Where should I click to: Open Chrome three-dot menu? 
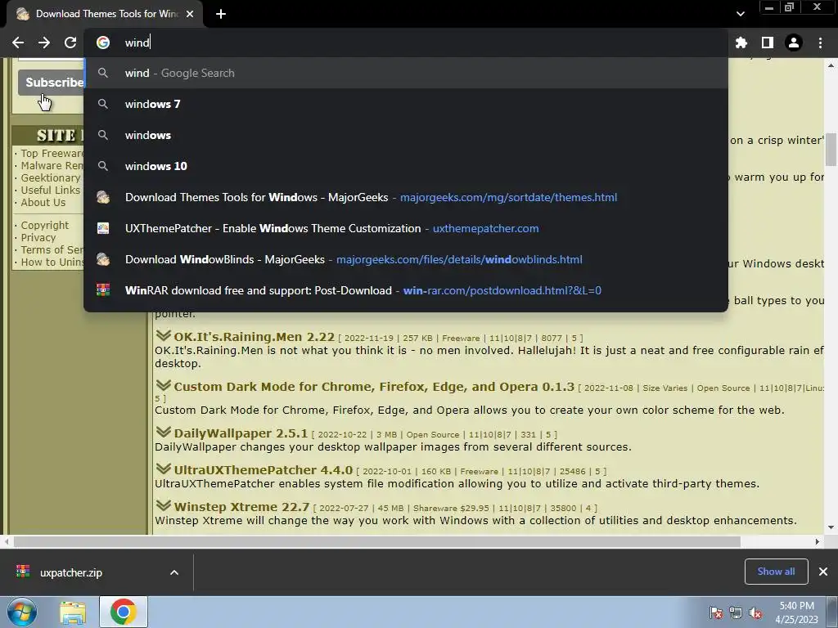tap(820, 43)
